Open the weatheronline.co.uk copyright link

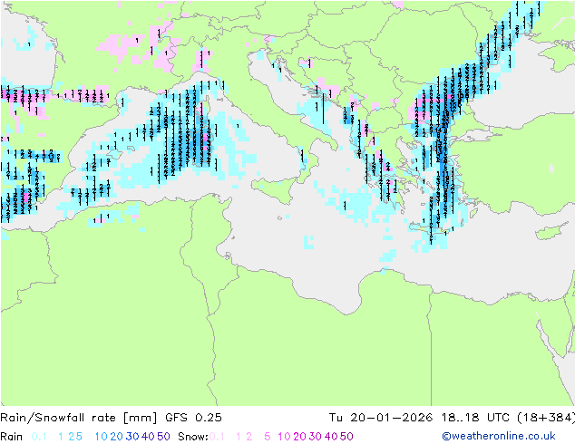pos(499,436)
